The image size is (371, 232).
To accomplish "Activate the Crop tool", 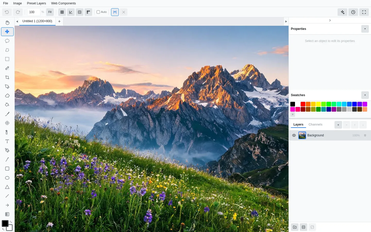I will (7, 77).
